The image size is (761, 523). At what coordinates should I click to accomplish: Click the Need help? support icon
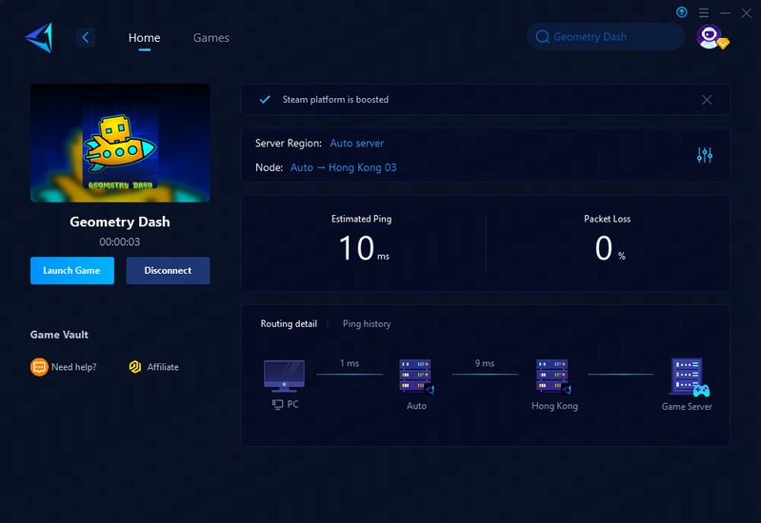pyautogui.click(x=39, y=367)
